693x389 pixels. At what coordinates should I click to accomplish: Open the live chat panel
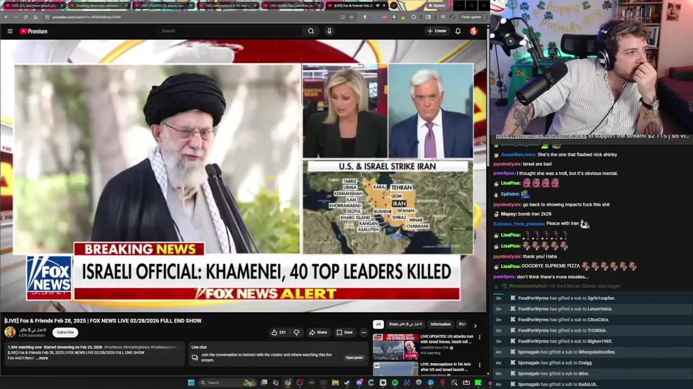click(x=354, y=357)
